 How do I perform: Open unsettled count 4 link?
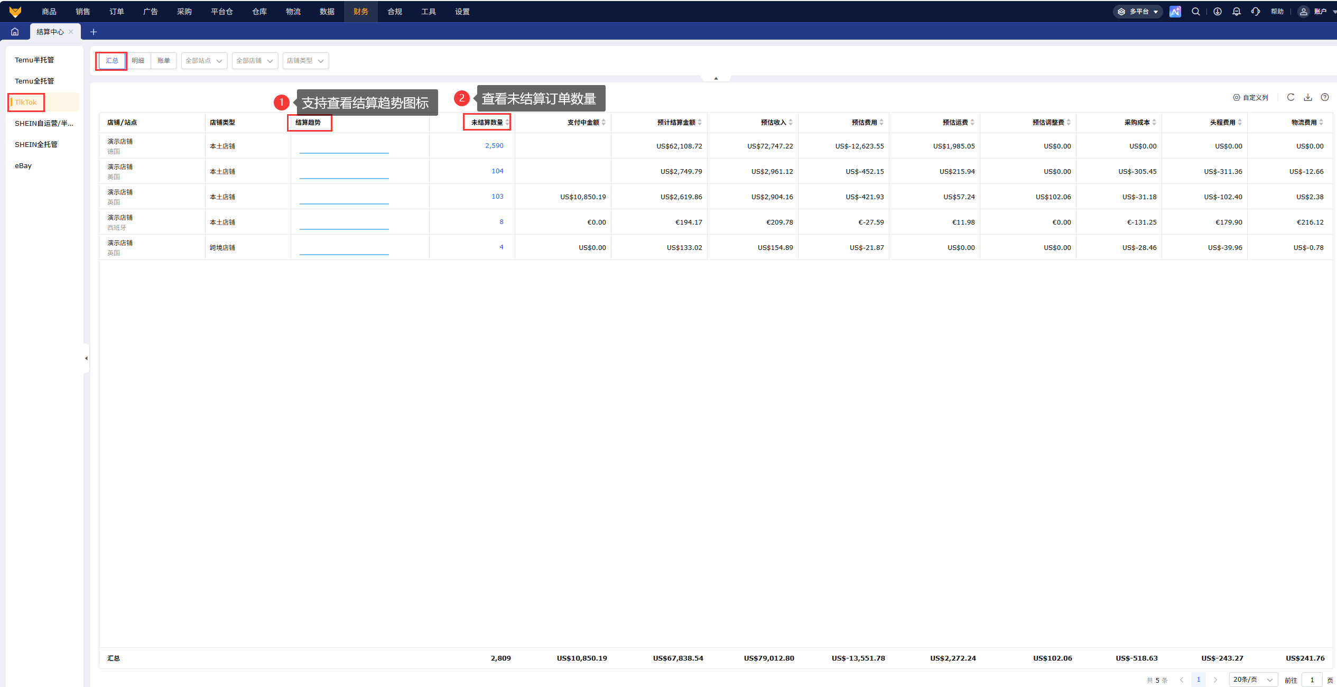tap(502, 247)
